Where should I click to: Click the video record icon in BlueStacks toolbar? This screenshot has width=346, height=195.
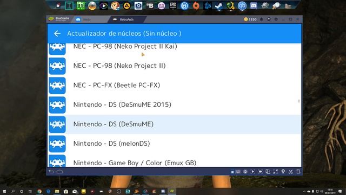pyautogui.click(x=261, y=172)
